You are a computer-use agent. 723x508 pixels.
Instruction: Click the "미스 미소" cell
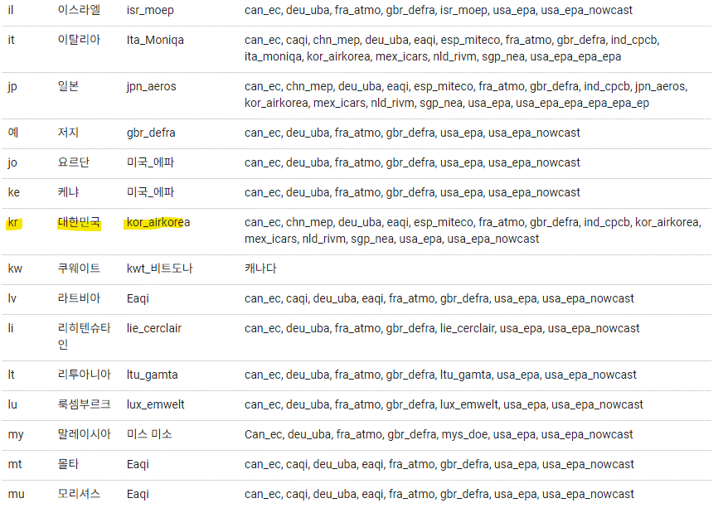(x=149, y=434)
